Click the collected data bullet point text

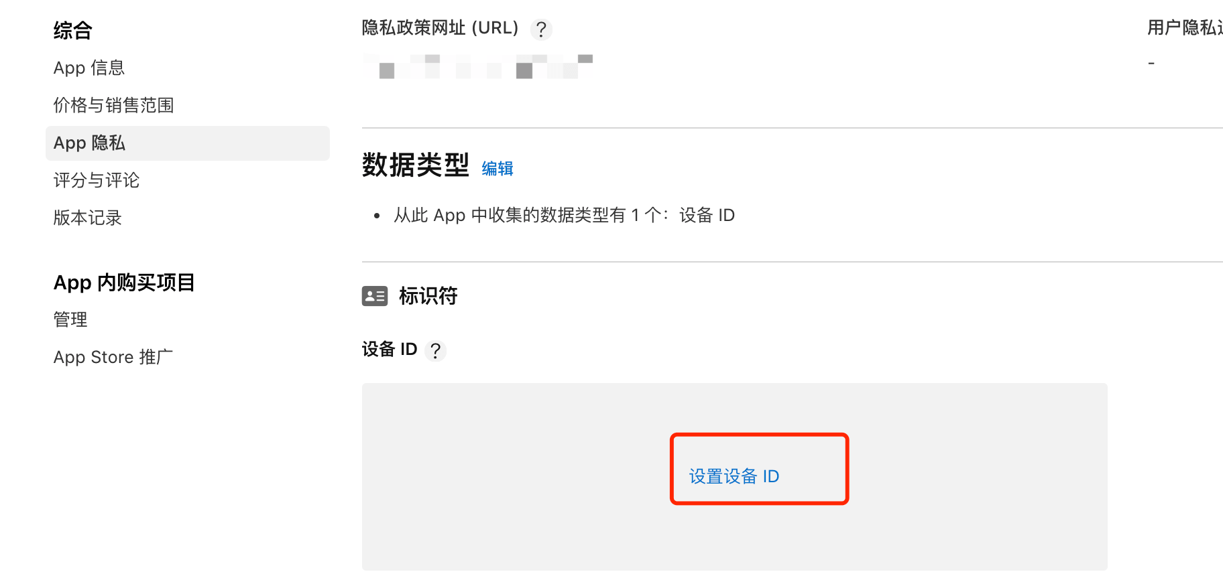click(565, 215)
